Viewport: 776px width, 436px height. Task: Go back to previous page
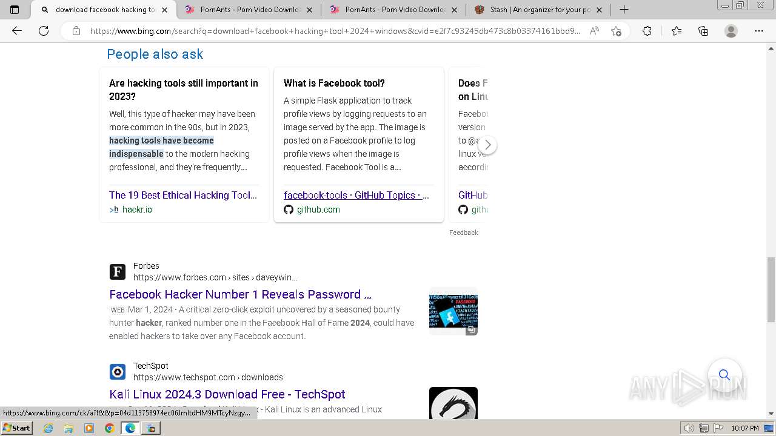point(17,31)
